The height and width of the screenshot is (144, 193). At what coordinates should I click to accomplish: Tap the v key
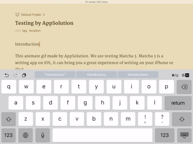[77, 119]
